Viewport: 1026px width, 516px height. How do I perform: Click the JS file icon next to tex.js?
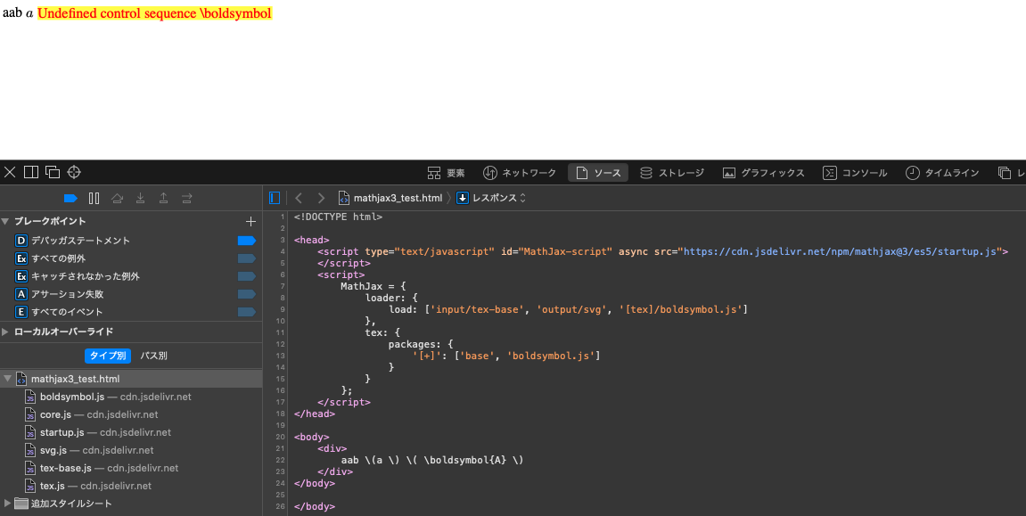29,486
